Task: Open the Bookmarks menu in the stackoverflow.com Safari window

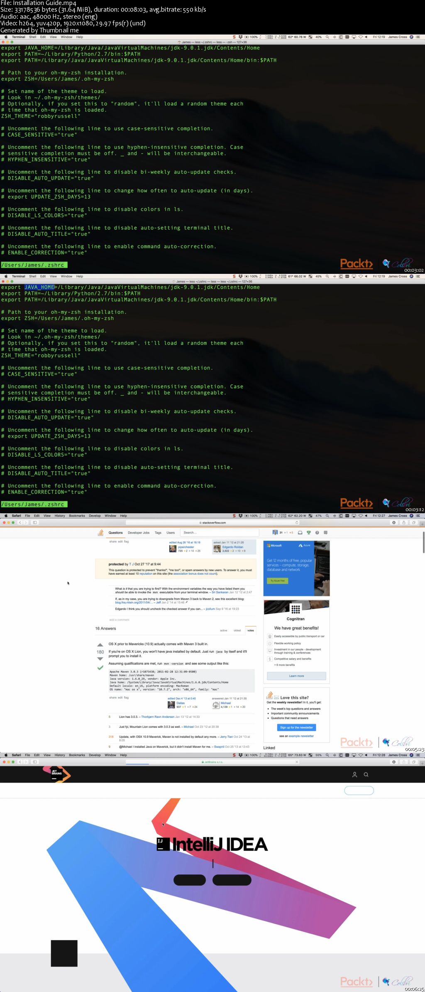Action: point(77,516)
